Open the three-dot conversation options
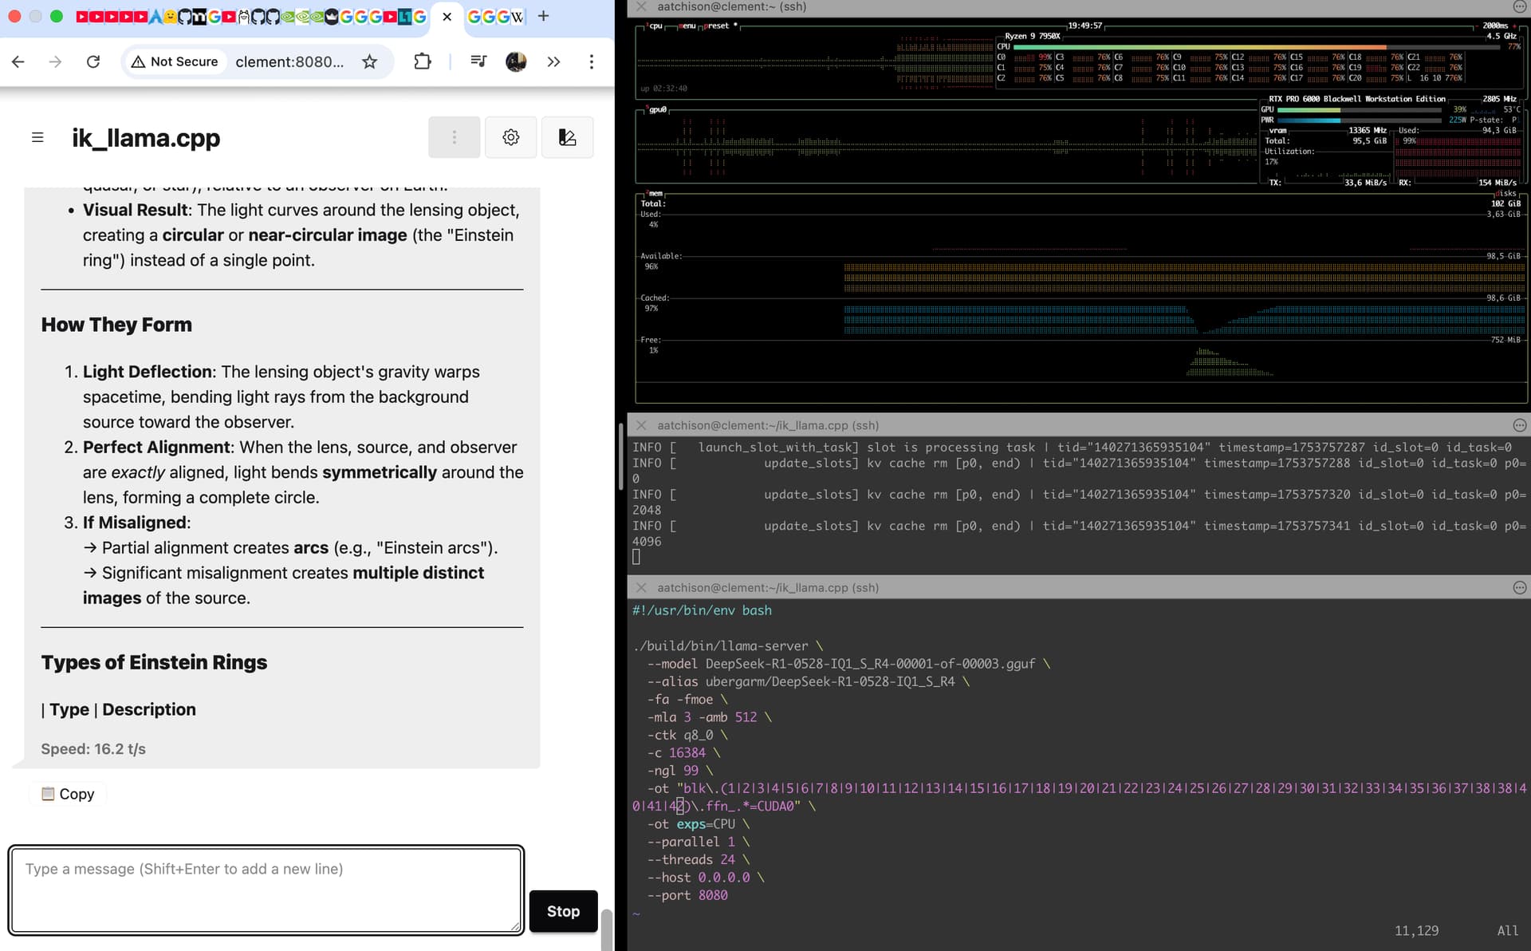1531x951 pixels. (x=454, y=137)
